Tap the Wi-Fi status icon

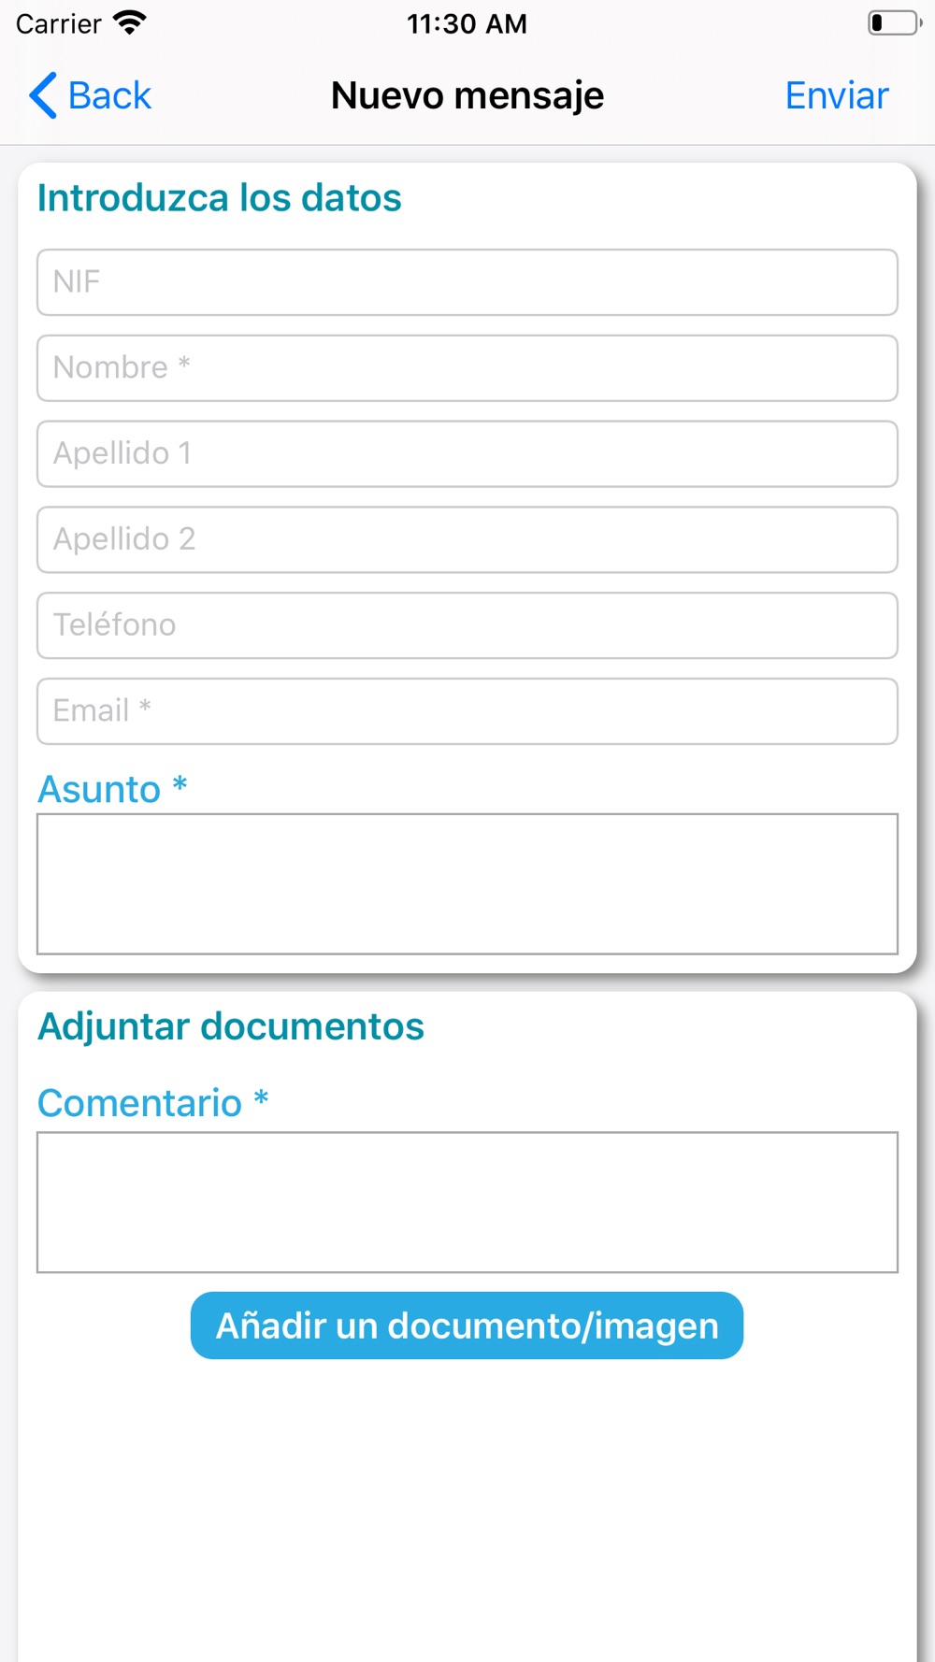pos(129,22)
